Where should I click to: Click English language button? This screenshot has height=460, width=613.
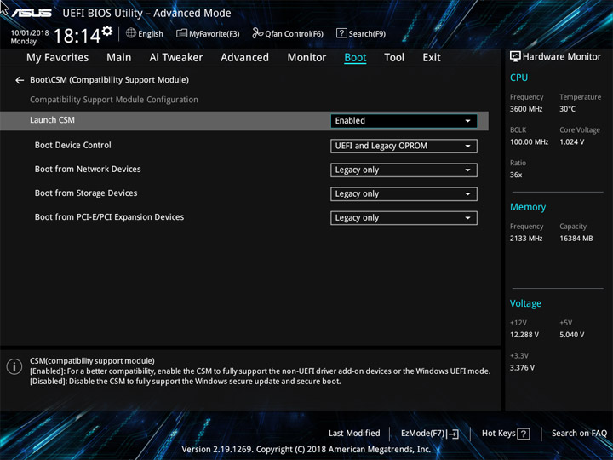pos(145,33)
